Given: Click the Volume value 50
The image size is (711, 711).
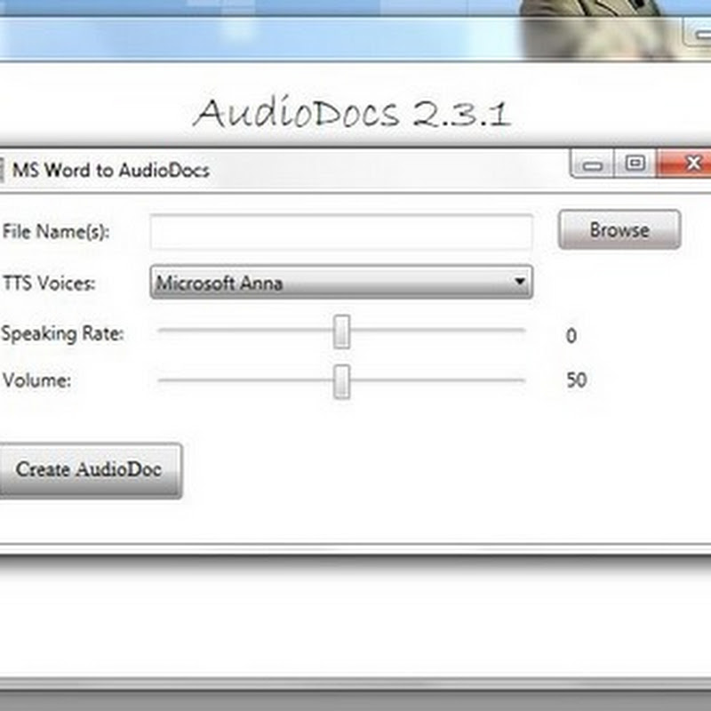Looking at the screenshot, I should [576, 379].
